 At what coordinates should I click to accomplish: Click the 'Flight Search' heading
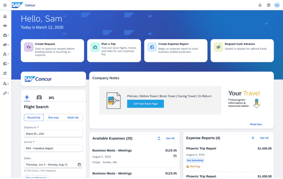36,107
